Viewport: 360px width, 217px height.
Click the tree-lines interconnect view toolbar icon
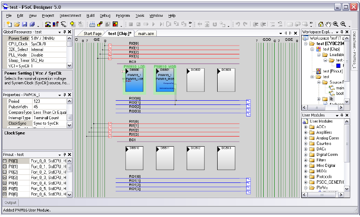[x=63, y=24]
